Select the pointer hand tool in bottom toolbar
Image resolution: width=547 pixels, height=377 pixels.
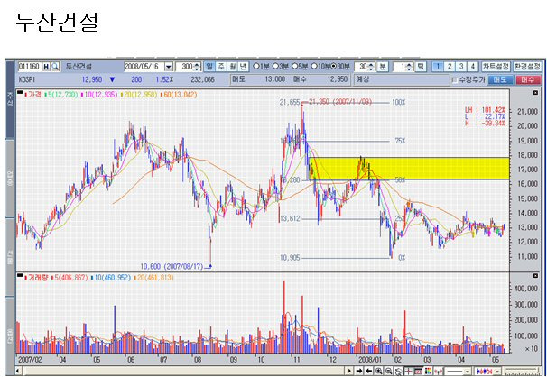coord(398,372)
